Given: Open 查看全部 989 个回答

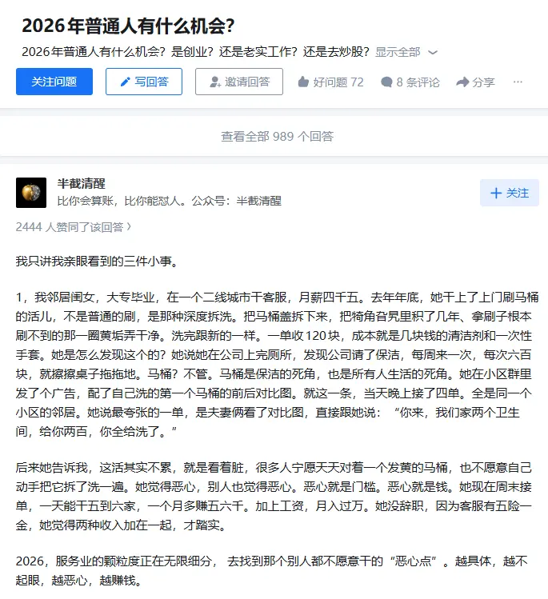Looking at the screenshot, I should coord(278,137).
